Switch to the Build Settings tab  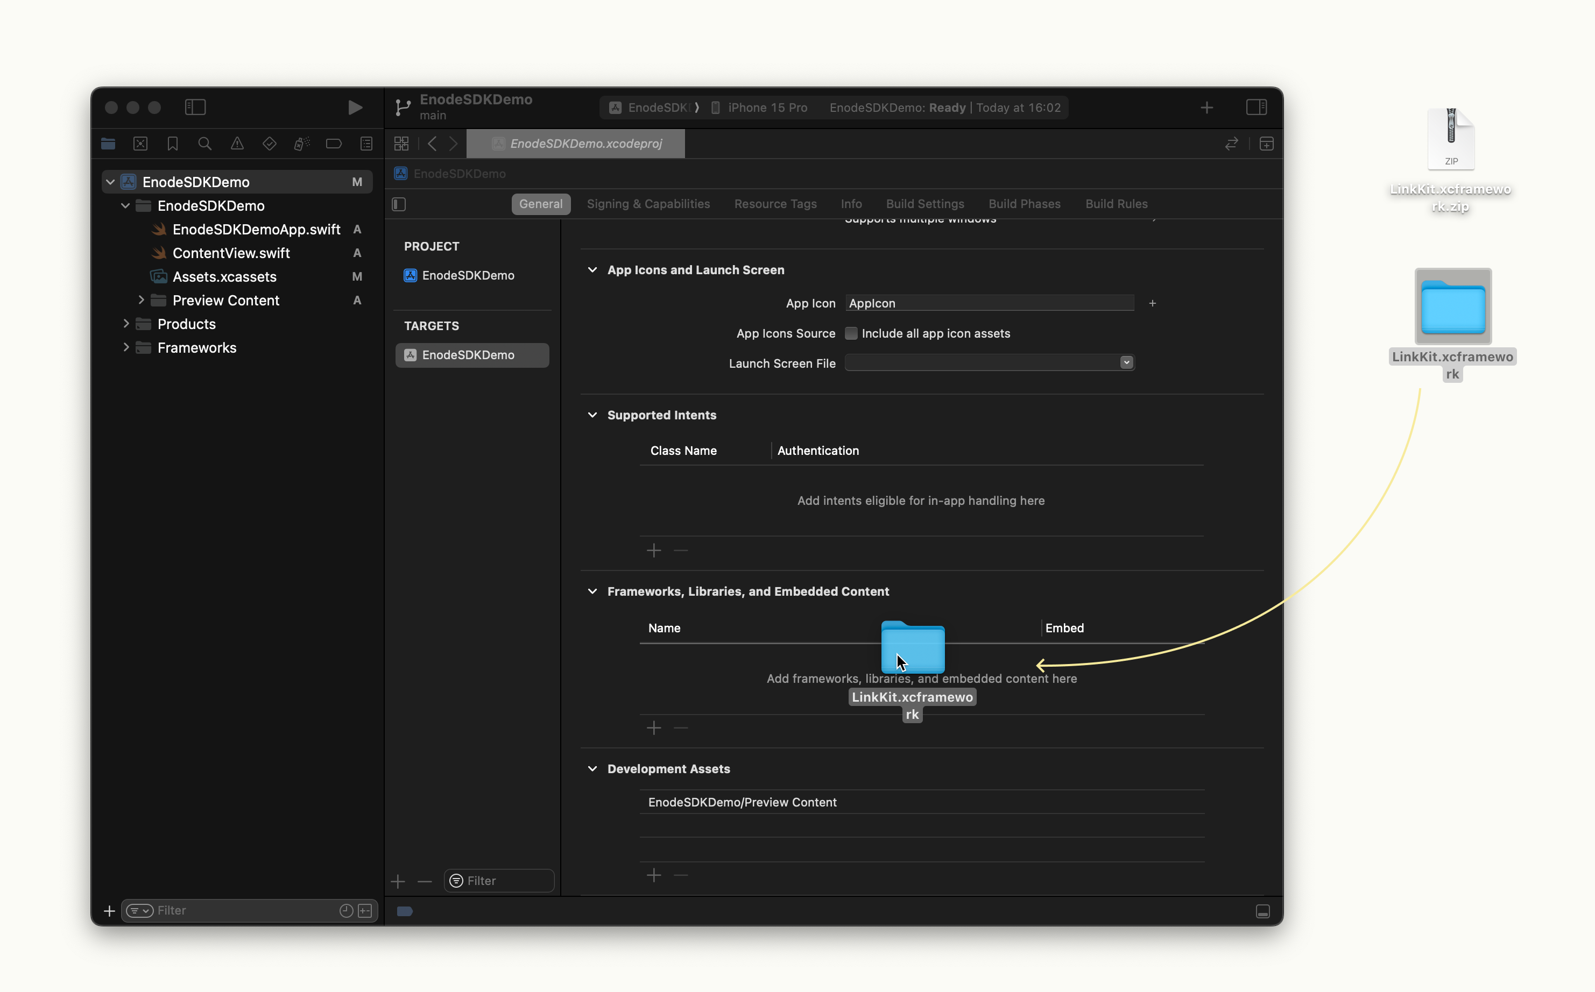924,204
